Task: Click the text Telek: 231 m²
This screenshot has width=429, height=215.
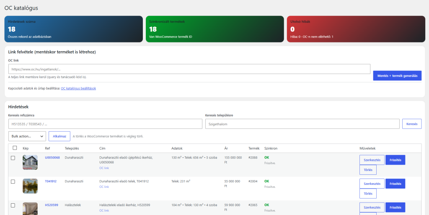Action: click(181, 181)
